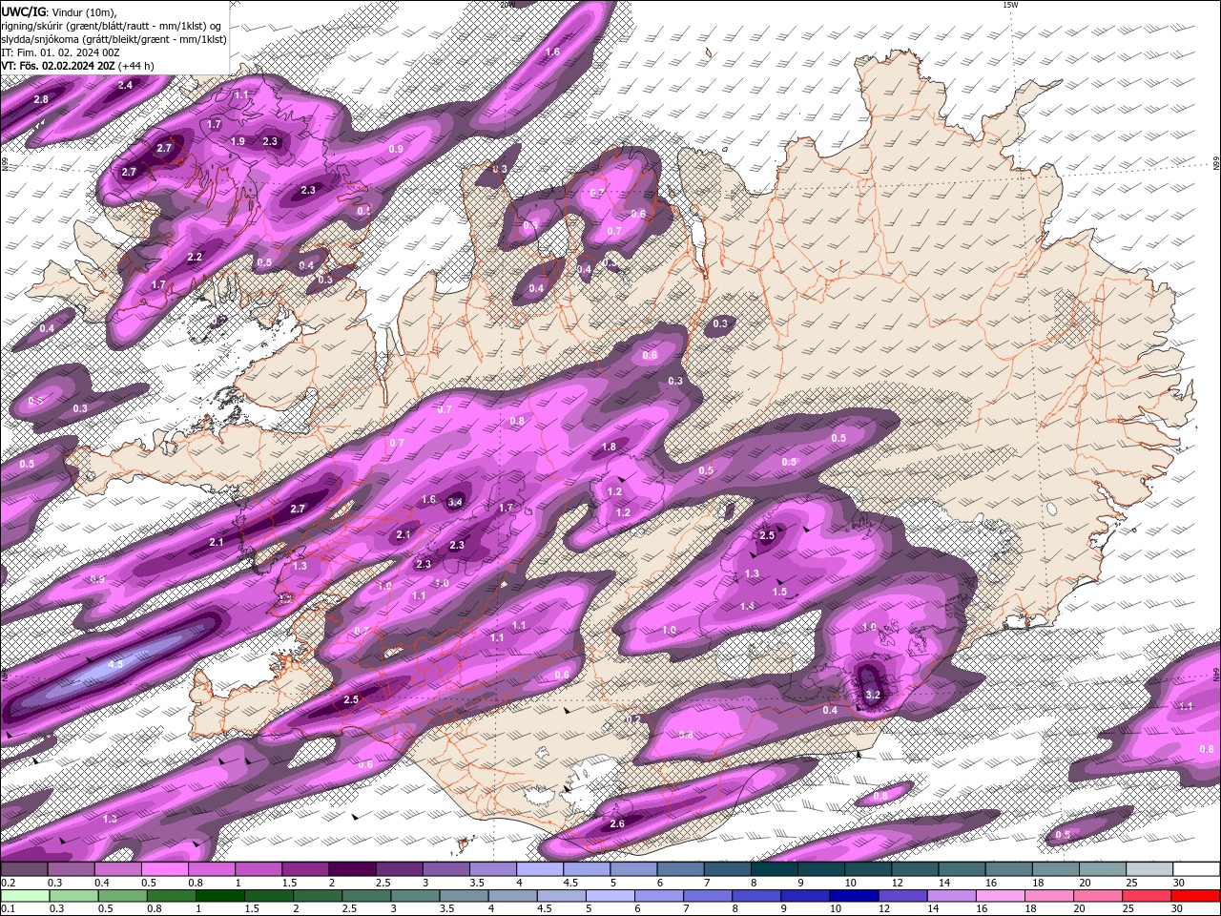Click the deep navy blue swatch in the lower legend
Image resolution: width=1221 pixels, height=916 pixels.
point(854,895)
